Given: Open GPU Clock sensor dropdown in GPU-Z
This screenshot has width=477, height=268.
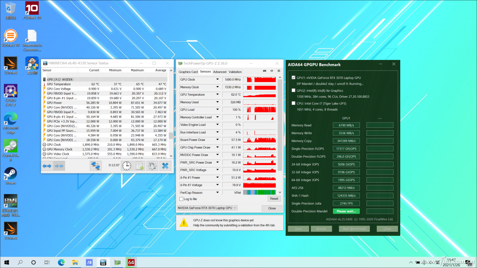Looking at the screenshot, I should (217, 79).
